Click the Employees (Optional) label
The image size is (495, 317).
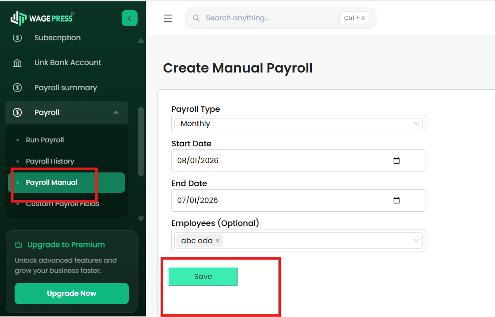215,223
